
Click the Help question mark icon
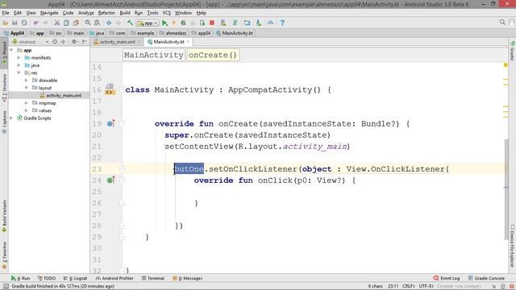click(282, 23)
